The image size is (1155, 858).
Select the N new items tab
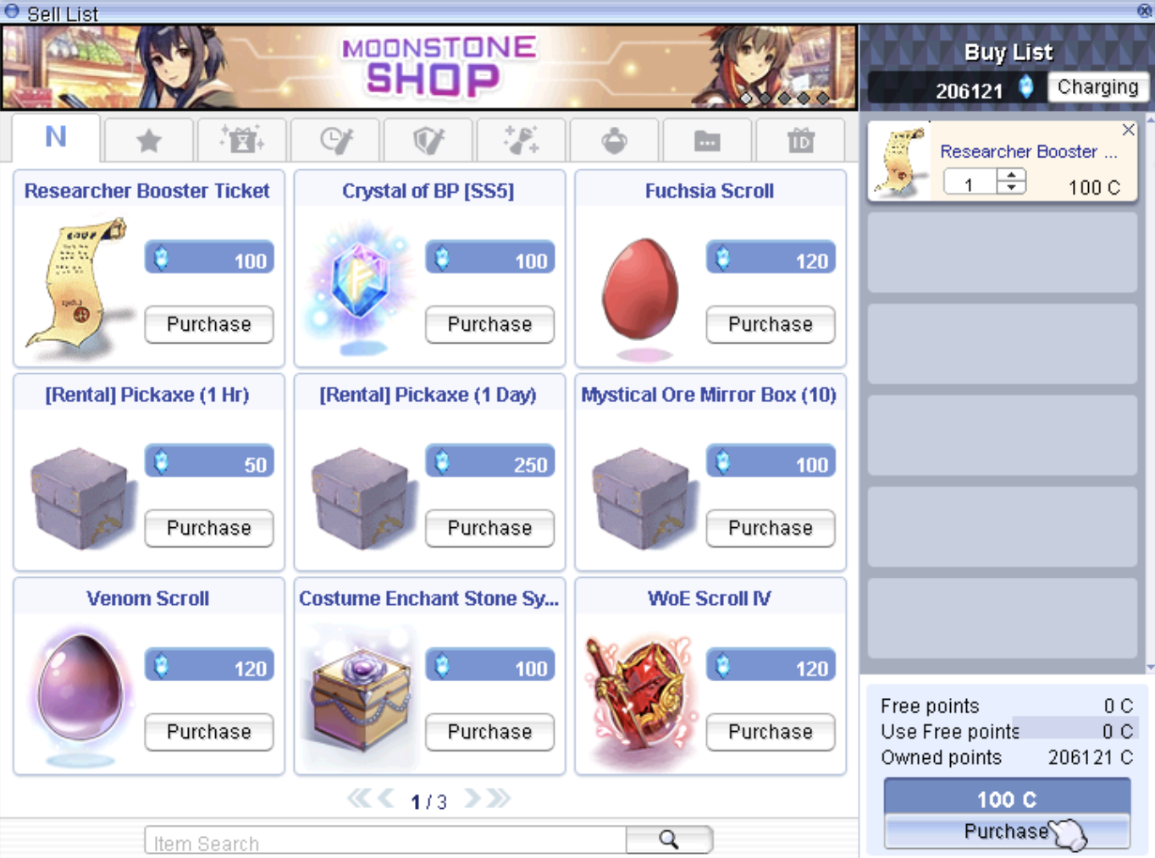pyautogui.click(x=56, y=137)
